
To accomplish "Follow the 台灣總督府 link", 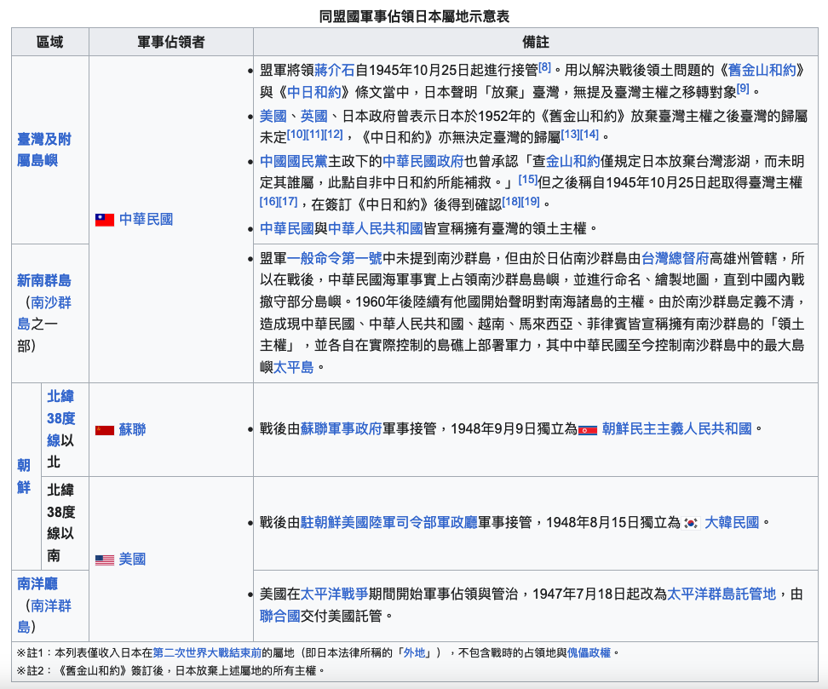I will (675, 258).
